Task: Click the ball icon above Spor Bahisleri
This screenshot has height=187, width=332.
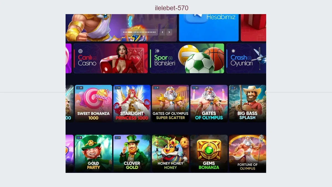Action: 157,51
